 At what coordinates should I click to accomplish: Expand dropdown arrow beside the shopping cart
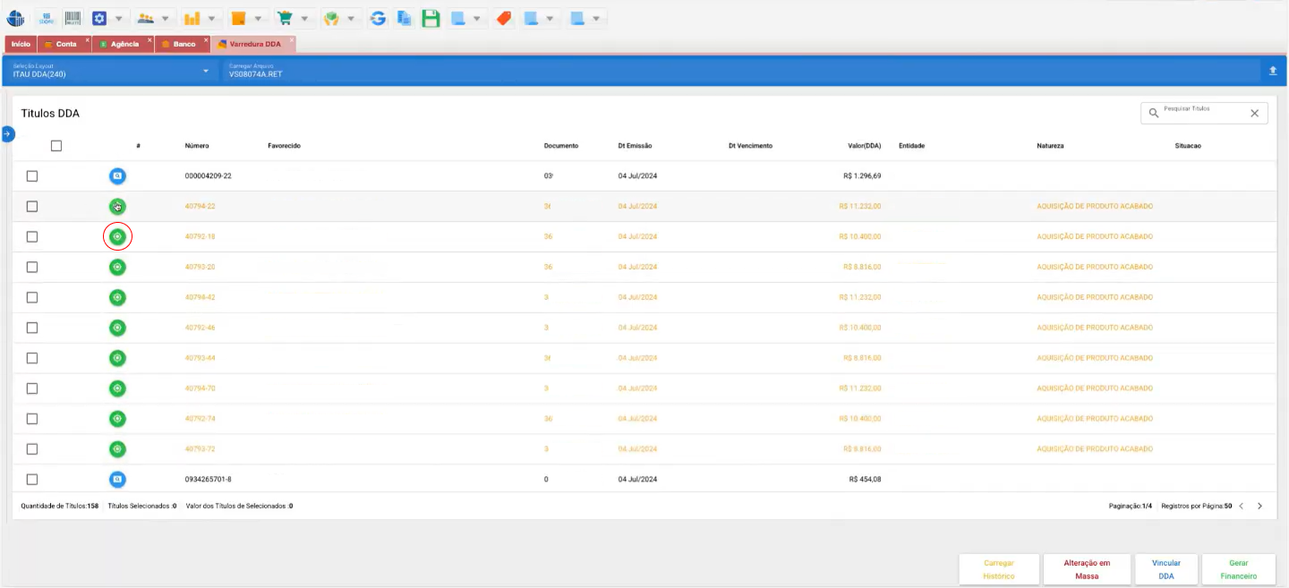304,19
